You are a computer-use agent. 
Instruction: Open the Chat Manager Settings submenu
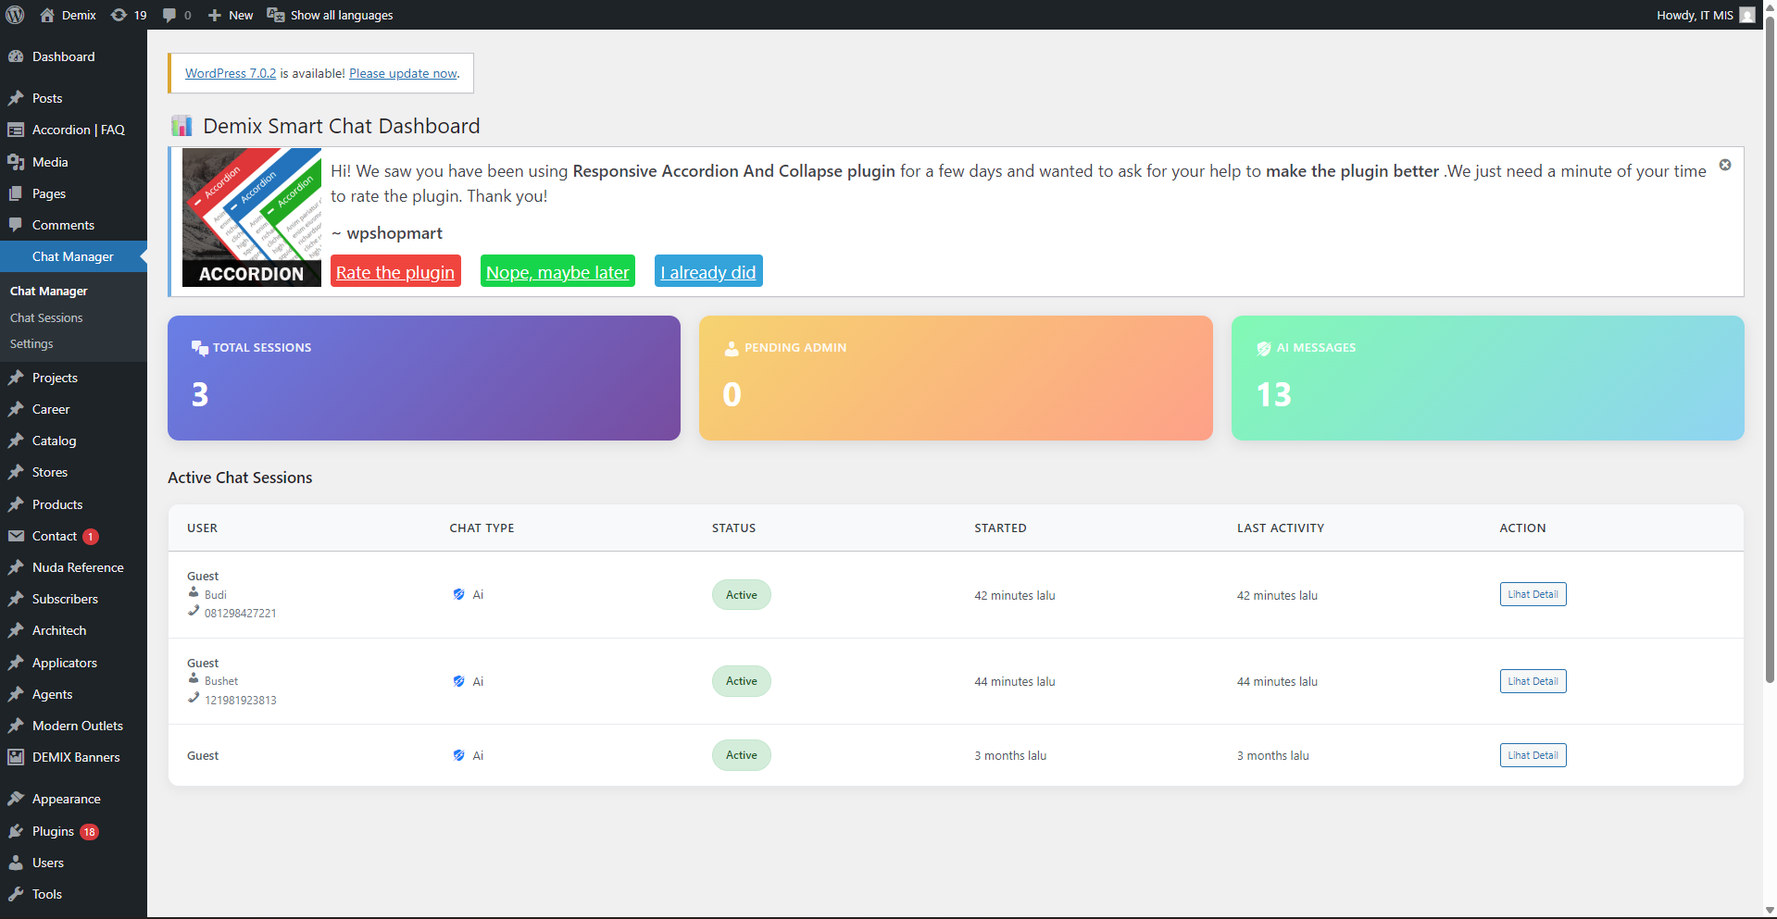pos(31,343)
